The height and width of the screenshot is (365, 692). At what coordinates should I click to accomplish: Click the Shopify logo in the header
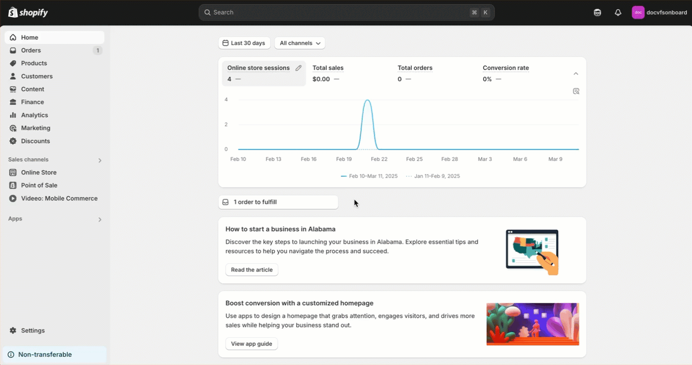[28, 12]
